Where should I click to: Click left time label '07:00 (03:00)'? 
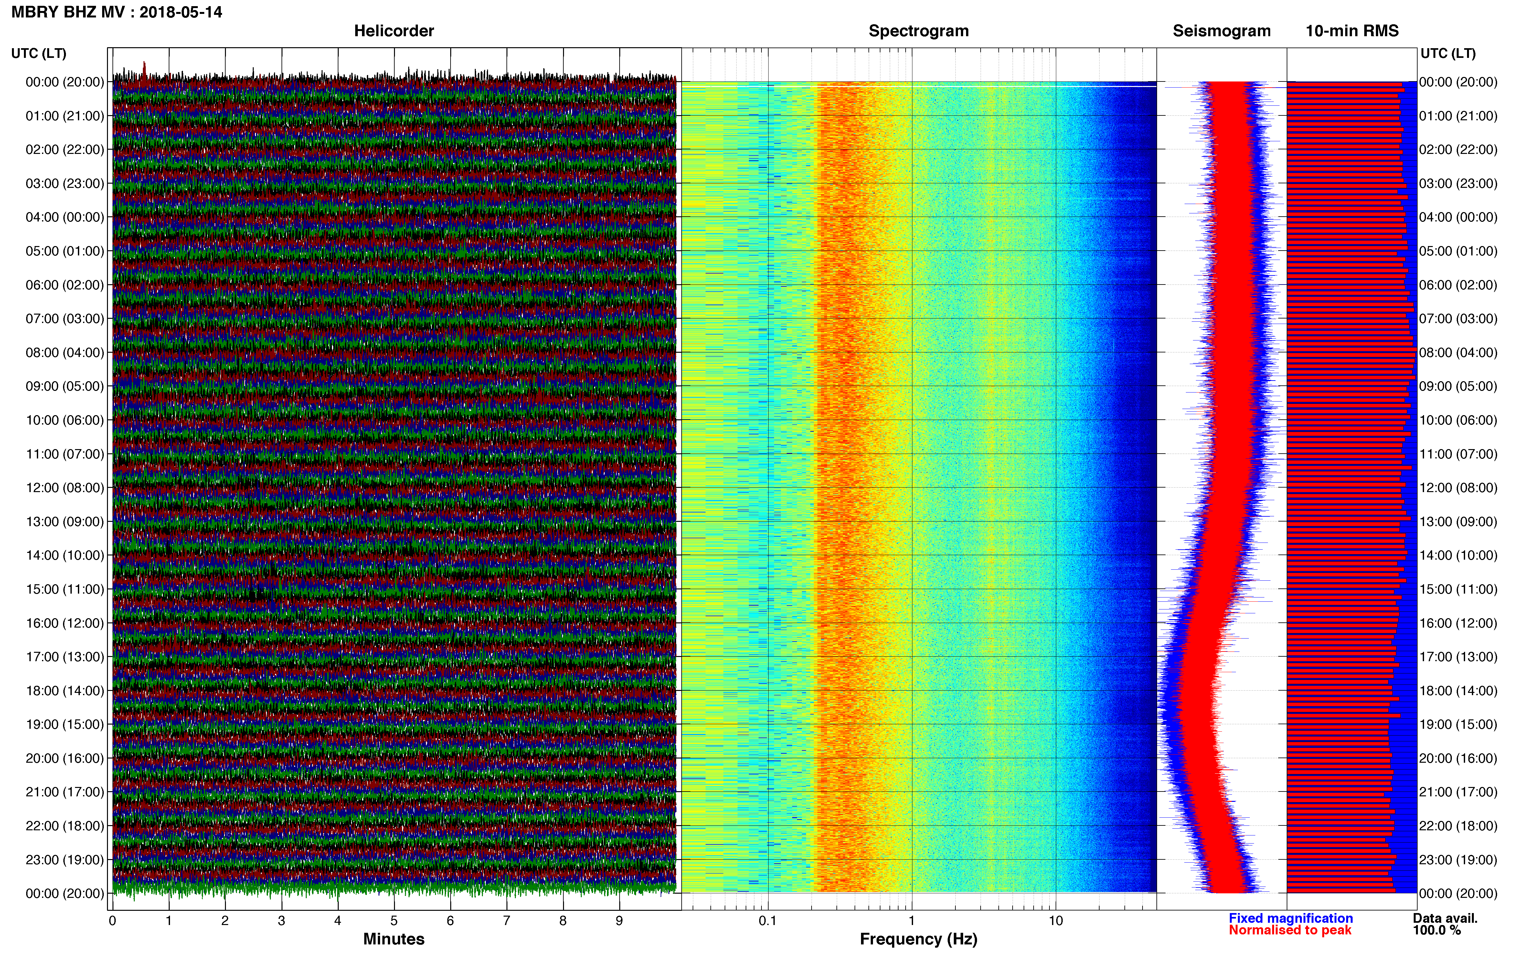tap(65, 319)
